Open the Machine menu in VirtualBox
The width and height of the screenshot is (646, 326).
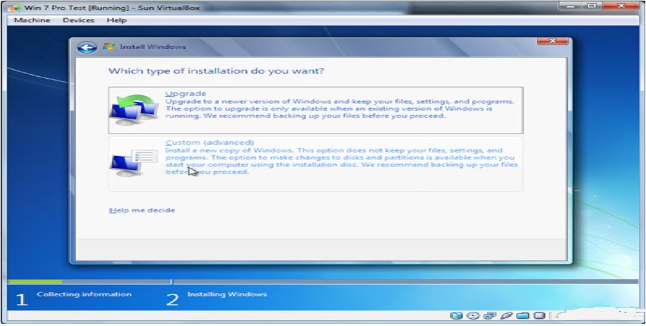click(x=32, y=20)
